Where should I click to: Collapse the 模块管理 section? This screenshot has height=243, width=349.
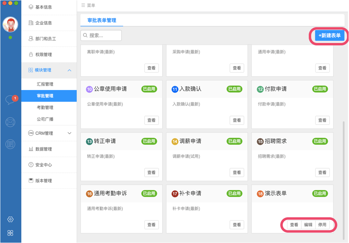coord(70,70)
